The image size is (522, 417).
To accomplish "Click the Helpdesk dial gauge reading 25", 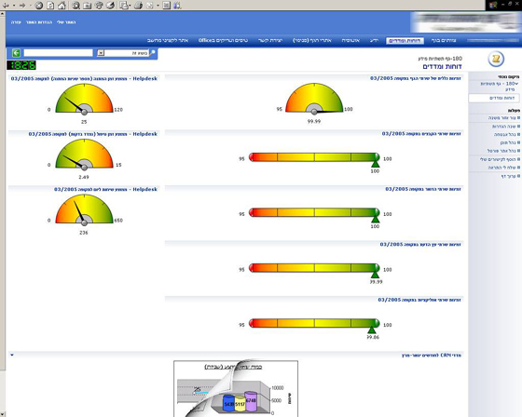I will pyautogui.click(x=84, y=99).
